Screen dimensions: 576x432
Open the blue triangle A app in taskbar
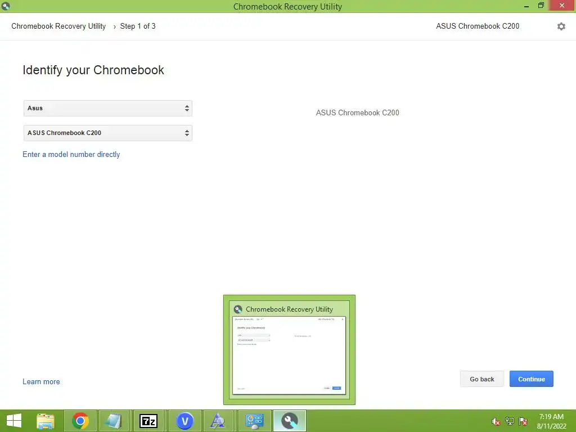click(218, 421)
